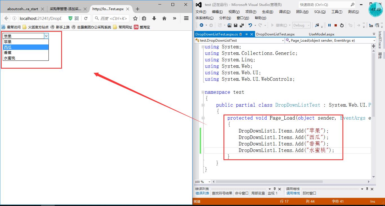Open the fruit dropdown arrow in web page
Screen dimensions: 385x206
coord(47,36)
